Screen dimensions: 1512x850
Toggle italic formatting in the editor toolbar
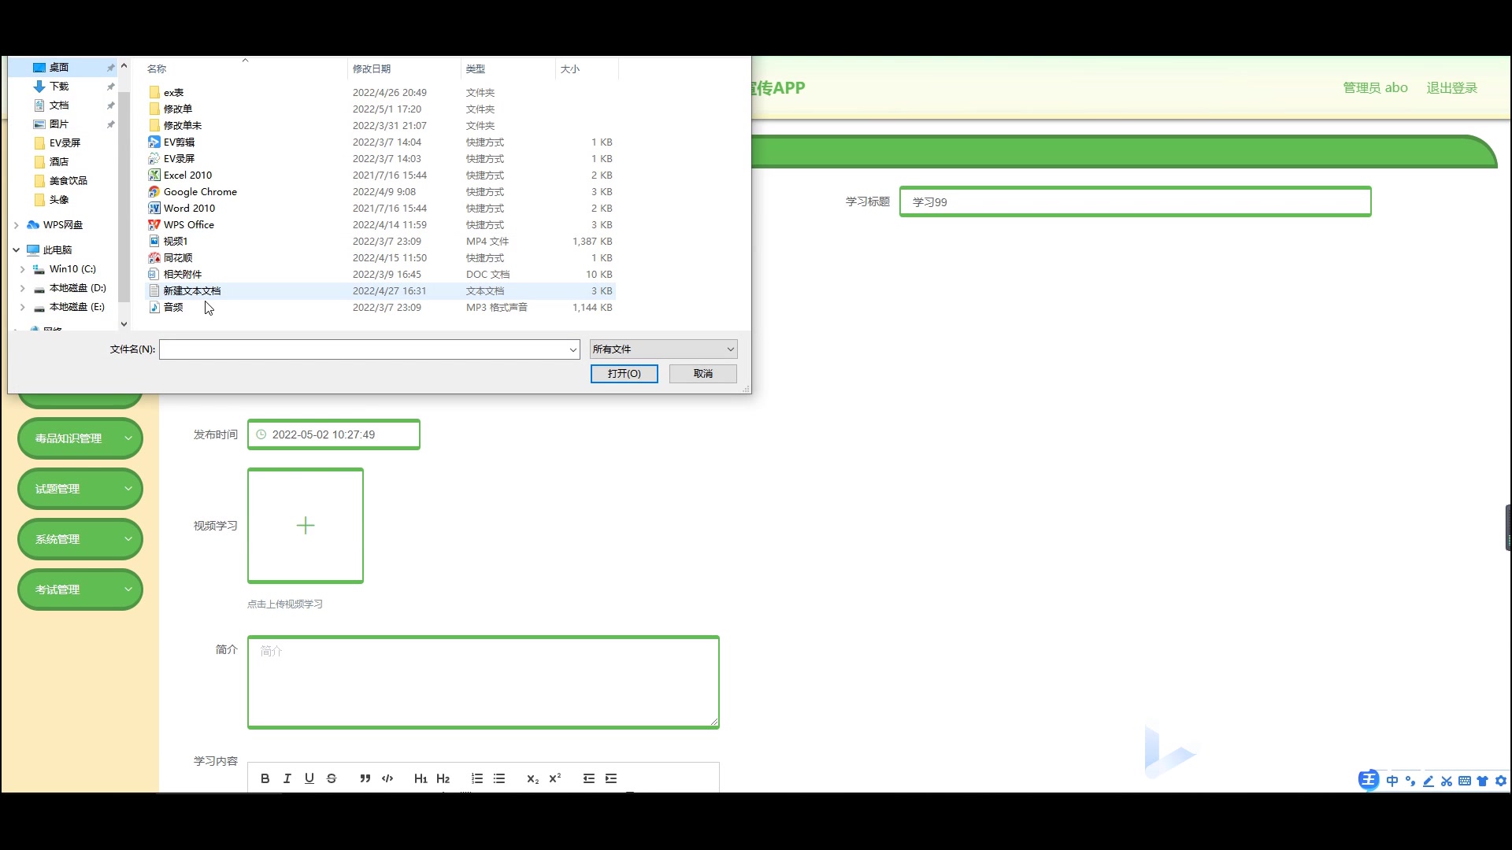287,778
